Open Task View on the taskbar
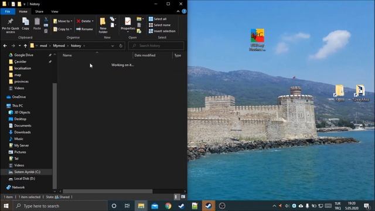This screenshot has width=375, height=211. tap(127, 206)
